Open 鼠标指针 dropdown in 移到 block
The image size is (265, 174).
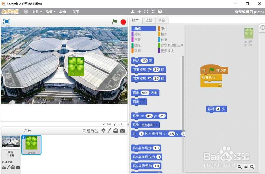[x=157, y=125]
